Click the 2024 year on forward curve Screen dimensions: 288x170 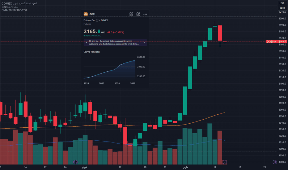86,83
